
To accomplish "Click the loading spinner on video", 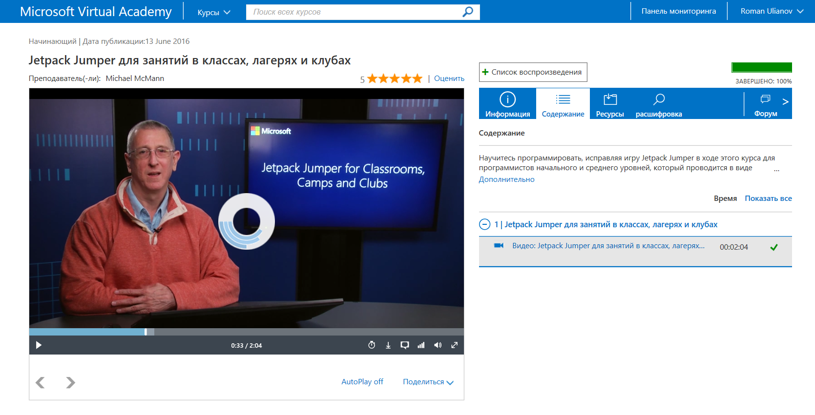I will (247, 221).
